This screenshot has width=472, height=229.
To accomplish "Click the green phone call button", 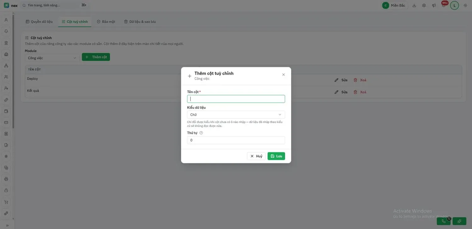I will coord(444,221).
